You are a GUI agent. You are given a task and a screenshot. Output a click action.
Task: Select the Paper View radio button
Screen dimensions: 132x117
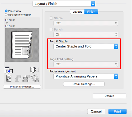pos(6,11)
